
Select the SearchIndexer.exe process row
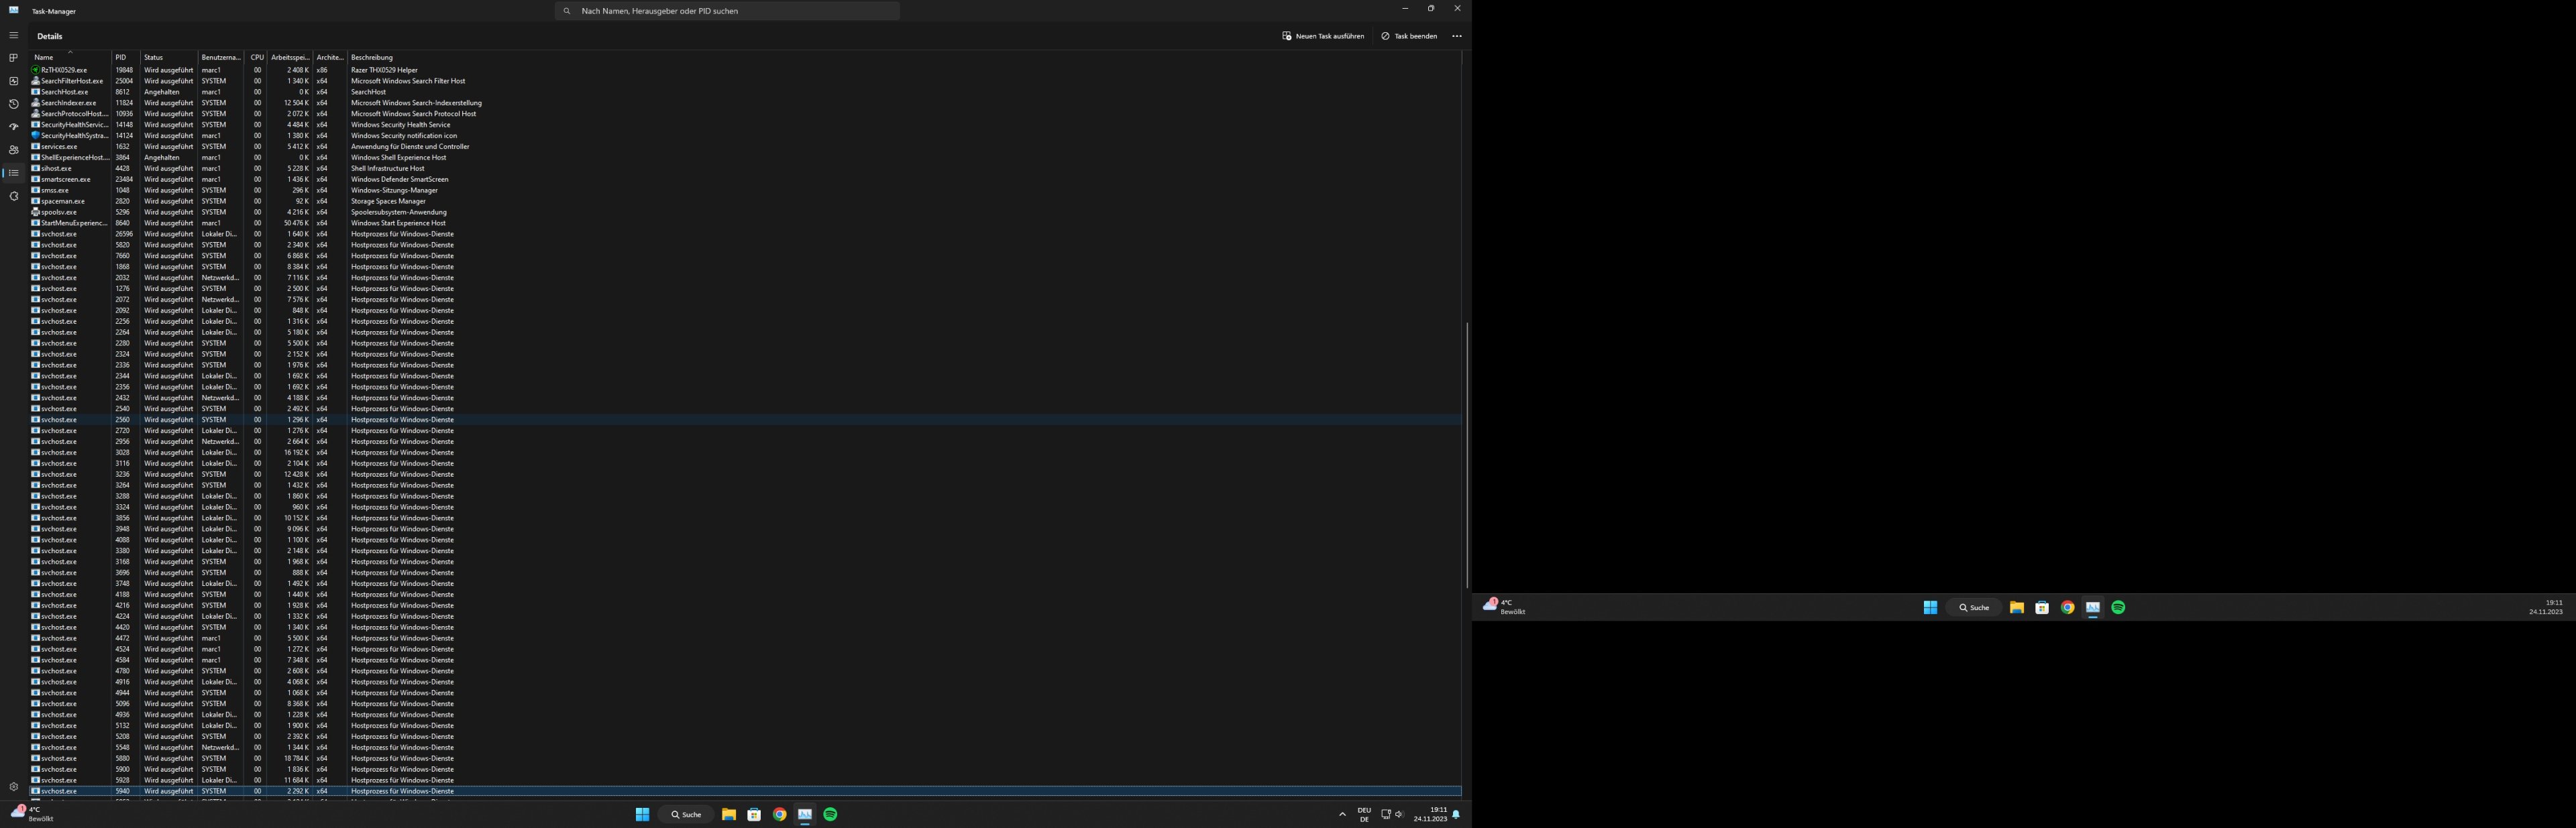(69, 103)
